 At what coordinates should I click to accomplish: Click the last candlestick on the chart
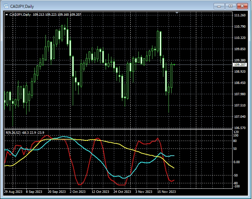[x=174, y=65]
